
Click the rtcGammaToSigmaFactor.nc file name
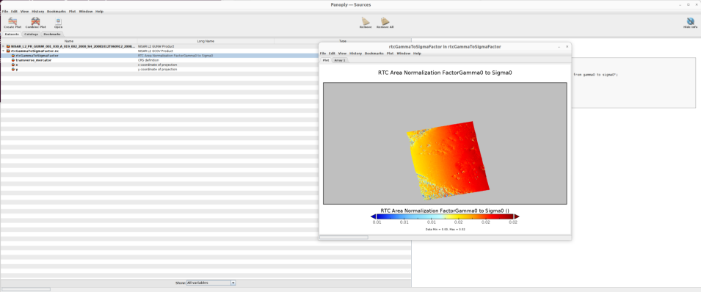pos(34,51)
